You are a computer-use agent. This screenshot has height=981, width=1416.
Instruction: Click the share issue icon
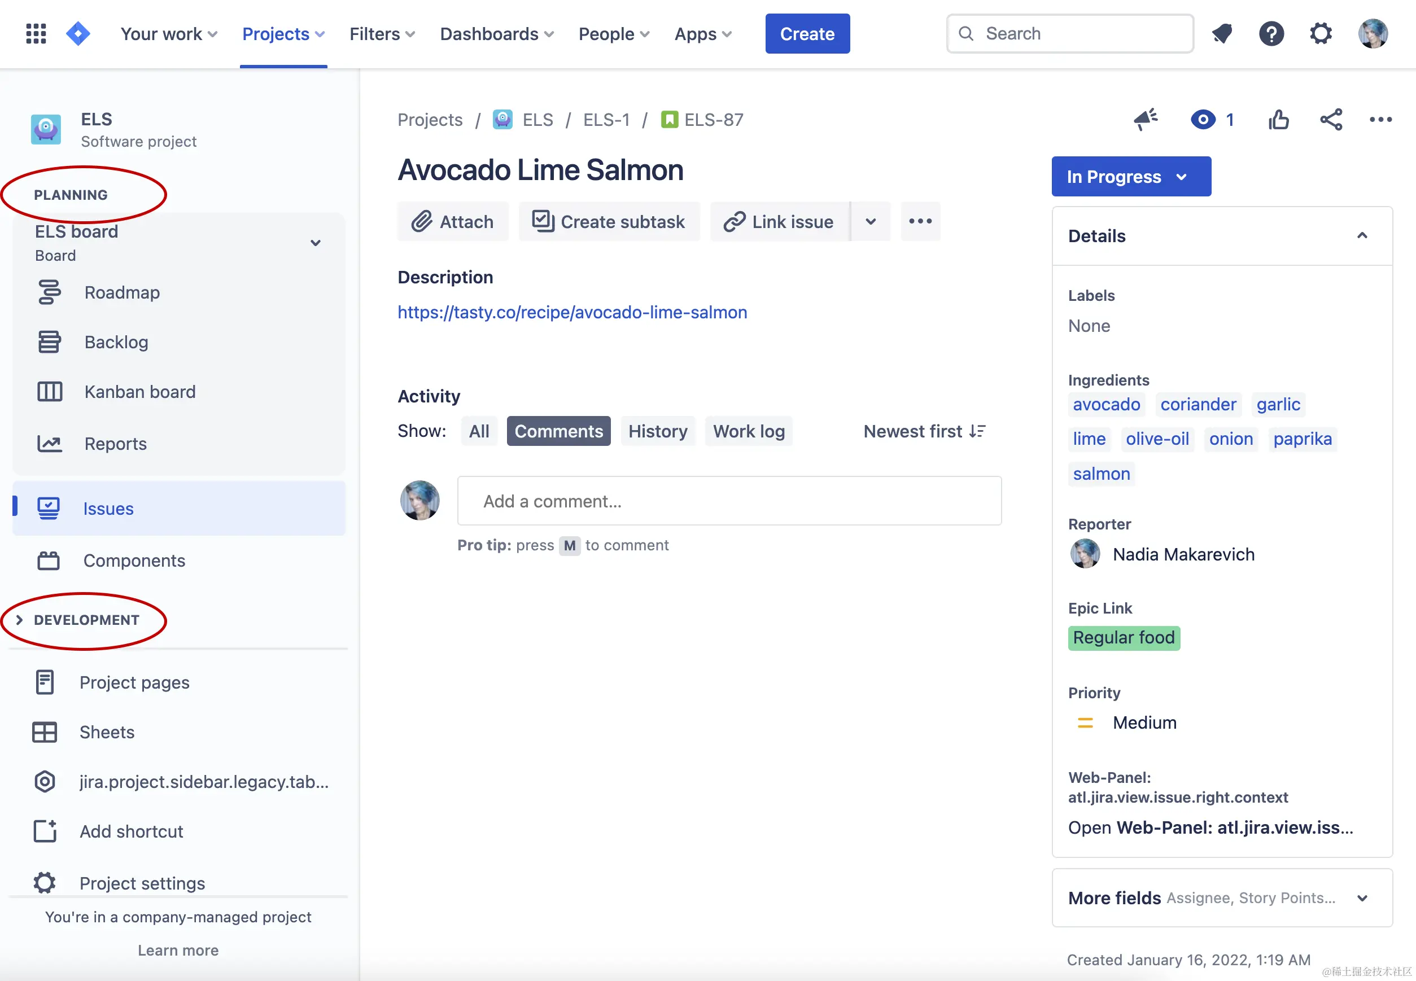pos(1331,119)
